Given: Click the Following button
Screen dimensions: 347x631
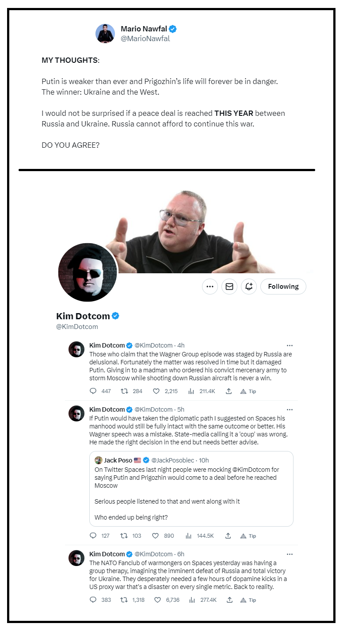Looking at the screenshot, I should pos(283,287).
